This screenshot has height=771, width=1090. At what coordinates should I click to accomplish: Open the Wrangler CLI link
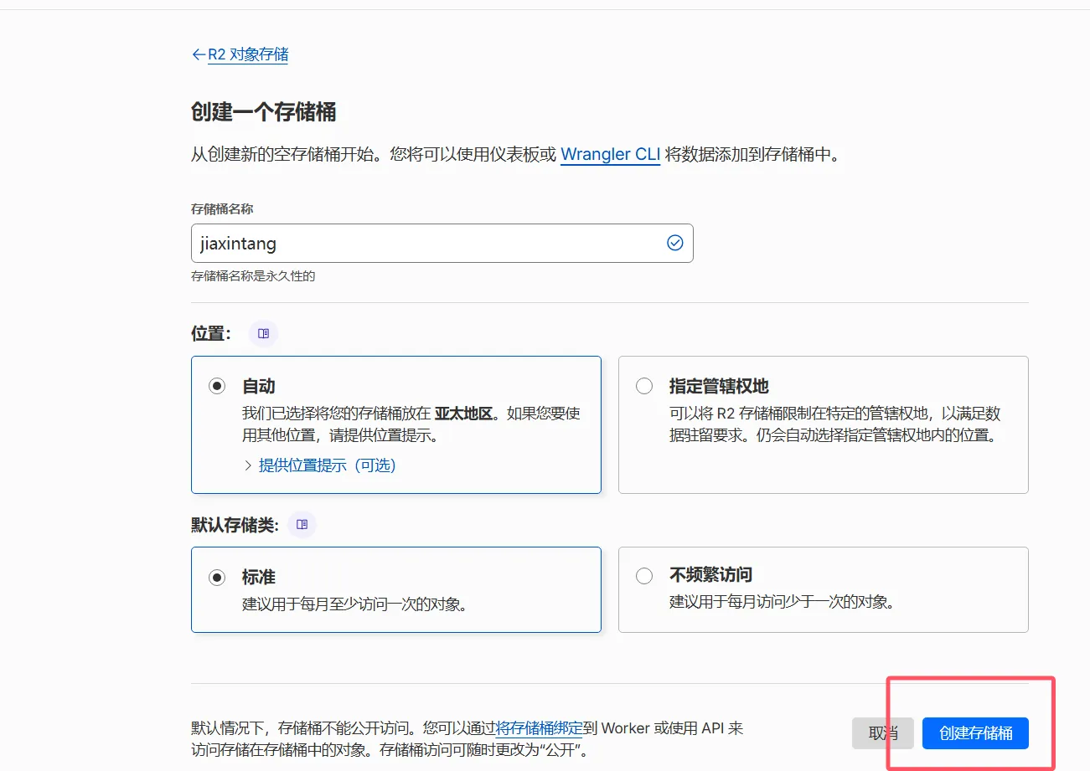[611, 154]
